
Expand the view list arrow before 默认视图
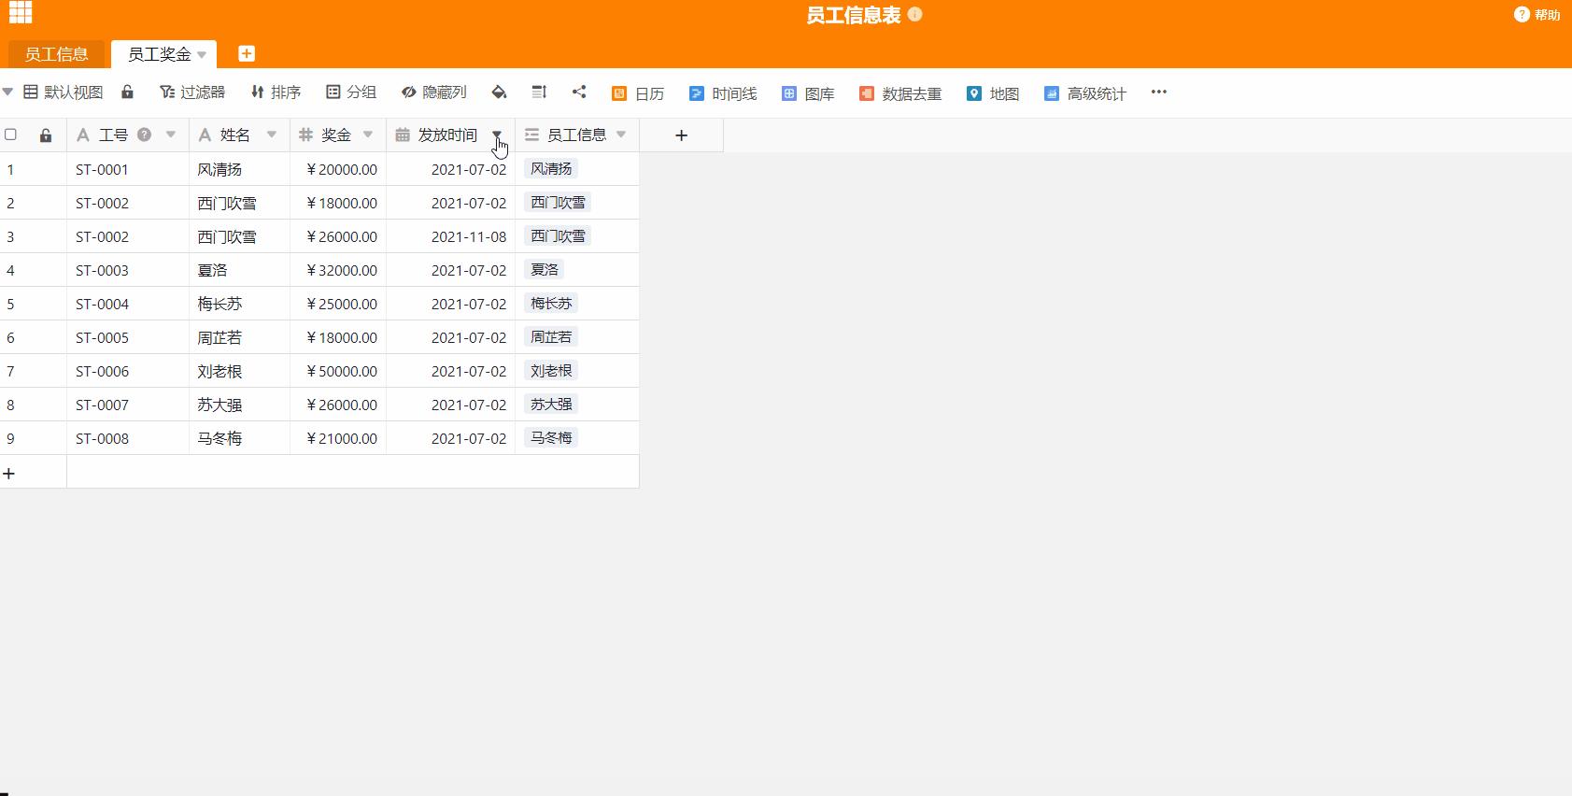coord(7,92)
